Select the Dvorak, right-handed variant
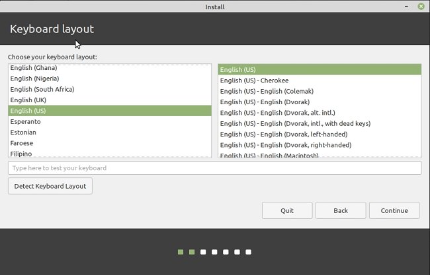 pos(320,145)
